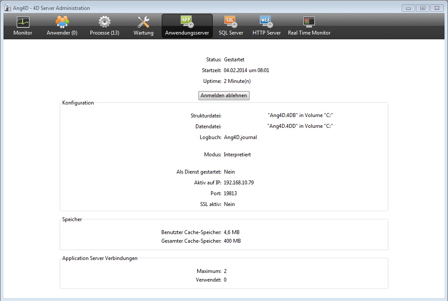The width and height of the screenshot is (448, 301).
Task: Minimize the 4D Server Administration window
Action: tap(408, 8)
